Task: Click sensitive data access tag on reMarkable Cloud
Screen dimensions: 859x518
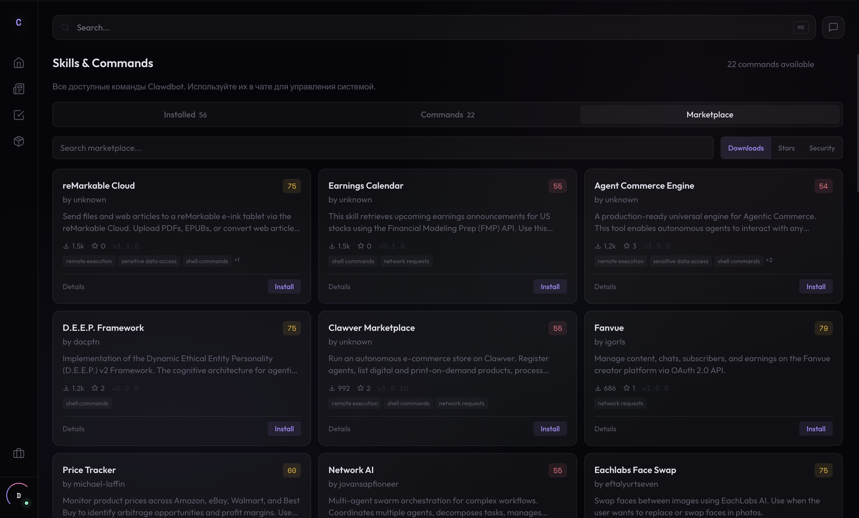Action: (x=149, y=261)
